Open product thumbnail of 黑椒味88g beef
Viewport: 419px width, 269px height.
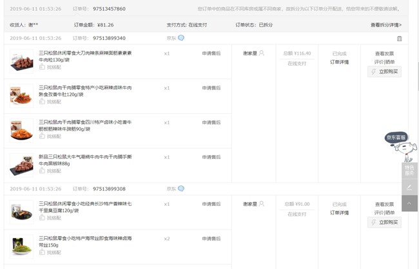click(x=22, y=165)
